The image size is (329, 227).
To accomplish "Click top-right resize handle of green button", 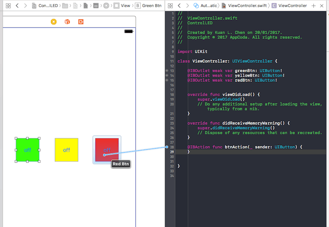I will 39,138.
